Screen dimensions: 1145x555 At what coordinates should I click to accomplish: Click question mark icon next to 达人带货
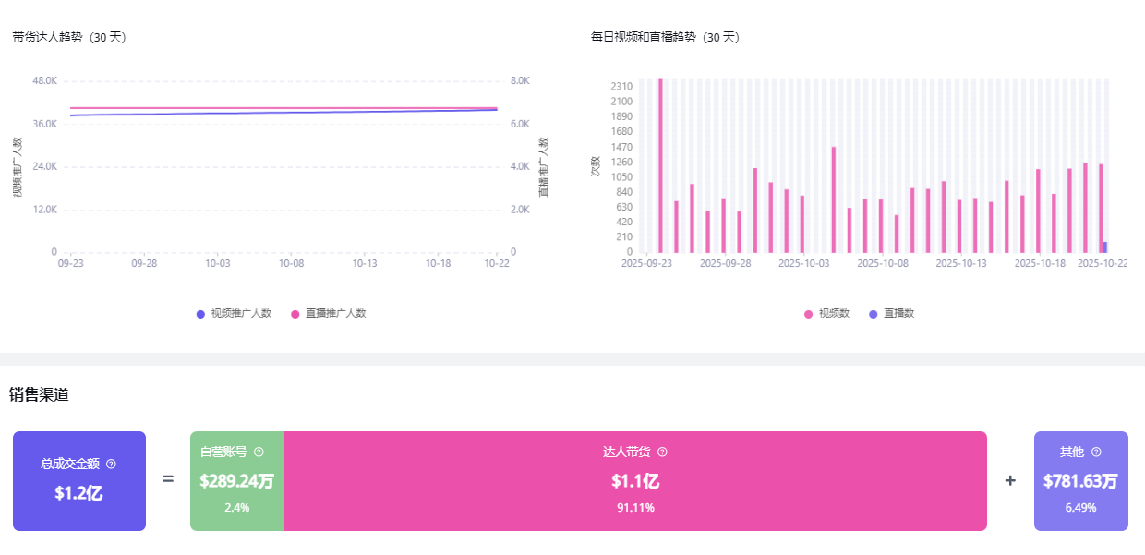pos(662,452)
